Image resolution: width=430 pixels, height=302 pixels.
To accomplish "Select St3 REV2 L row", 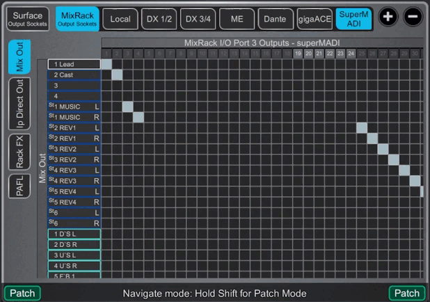I will click(x=74, y=149).
